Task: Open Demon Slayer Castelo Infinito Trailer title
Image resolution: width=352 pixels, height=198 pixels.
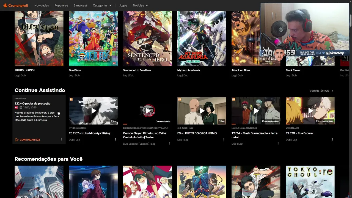Action: pos(145,135)
